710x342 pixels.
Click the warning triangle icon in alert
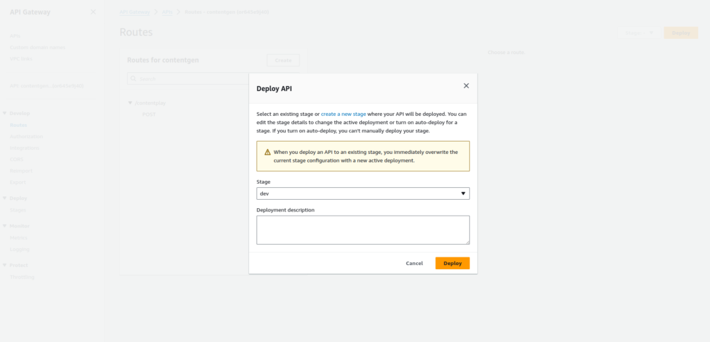tap(267, 151)
